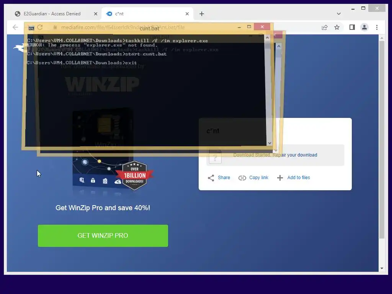392x294 pixels.
Task: Click the page scrollbar up arrow
Action: point(382,38)
